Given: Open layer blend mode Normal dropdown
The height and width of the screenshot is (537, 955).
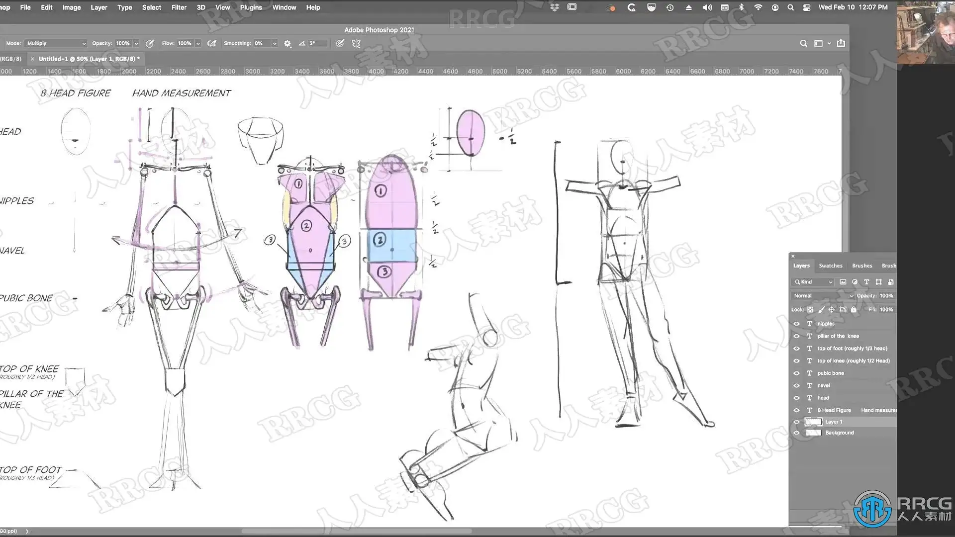Looking at the screenshot, I should pos(823,295).
